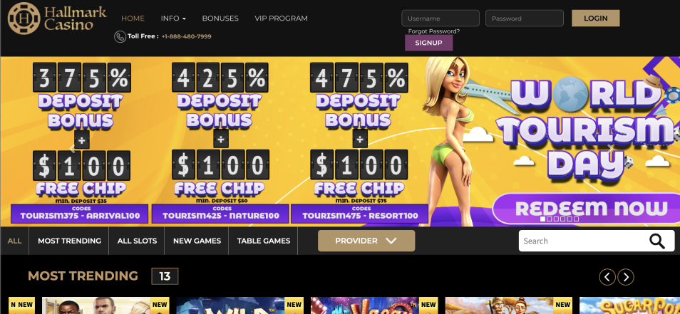Focus the Username input field
680x314 pixels.
pos(441,19)
